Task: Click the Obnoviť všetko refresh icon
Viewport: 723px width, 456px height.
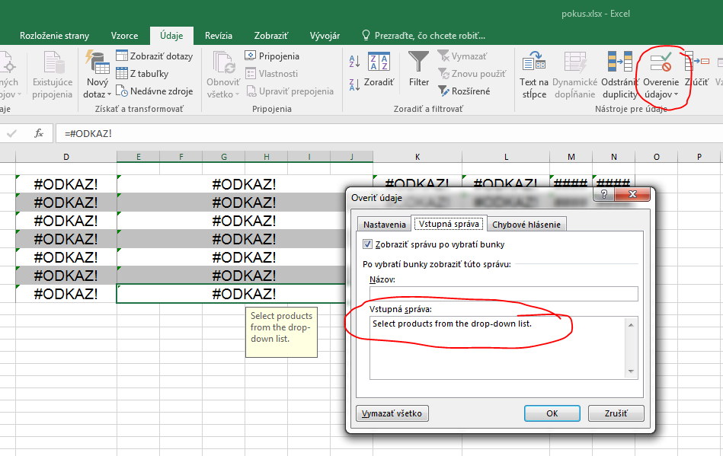Action: [223, 62]
